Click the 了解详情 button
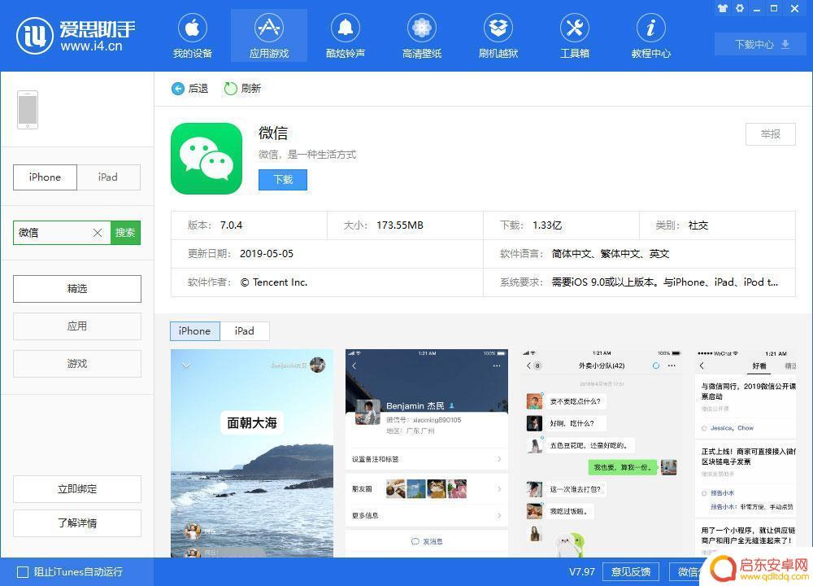Viewport: 813px width, 586px height. pos(77,523)
